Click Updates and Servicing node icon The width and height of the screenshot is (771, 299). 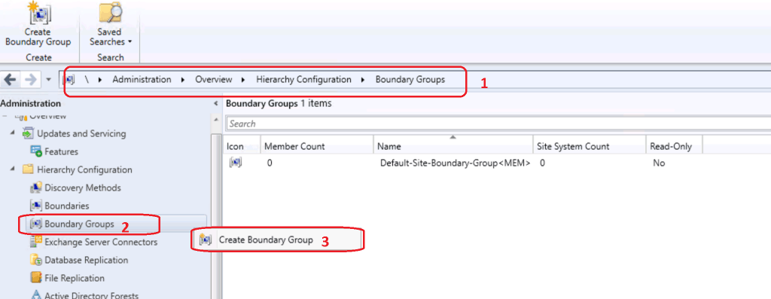pyautogui.click(x=29, y=133)
